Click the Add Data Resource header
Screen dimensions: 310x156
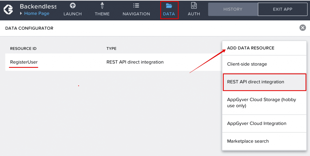click(251, 48)
